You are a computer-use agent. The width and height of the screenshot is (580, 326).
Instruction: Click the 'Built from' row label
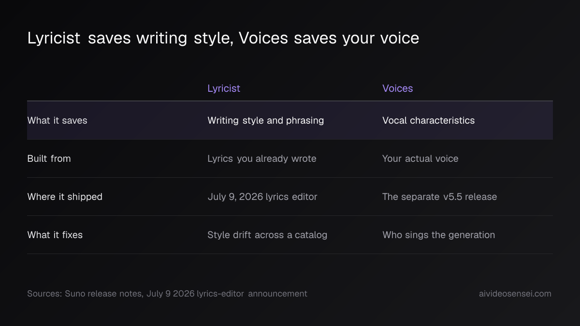pos(49,158)
